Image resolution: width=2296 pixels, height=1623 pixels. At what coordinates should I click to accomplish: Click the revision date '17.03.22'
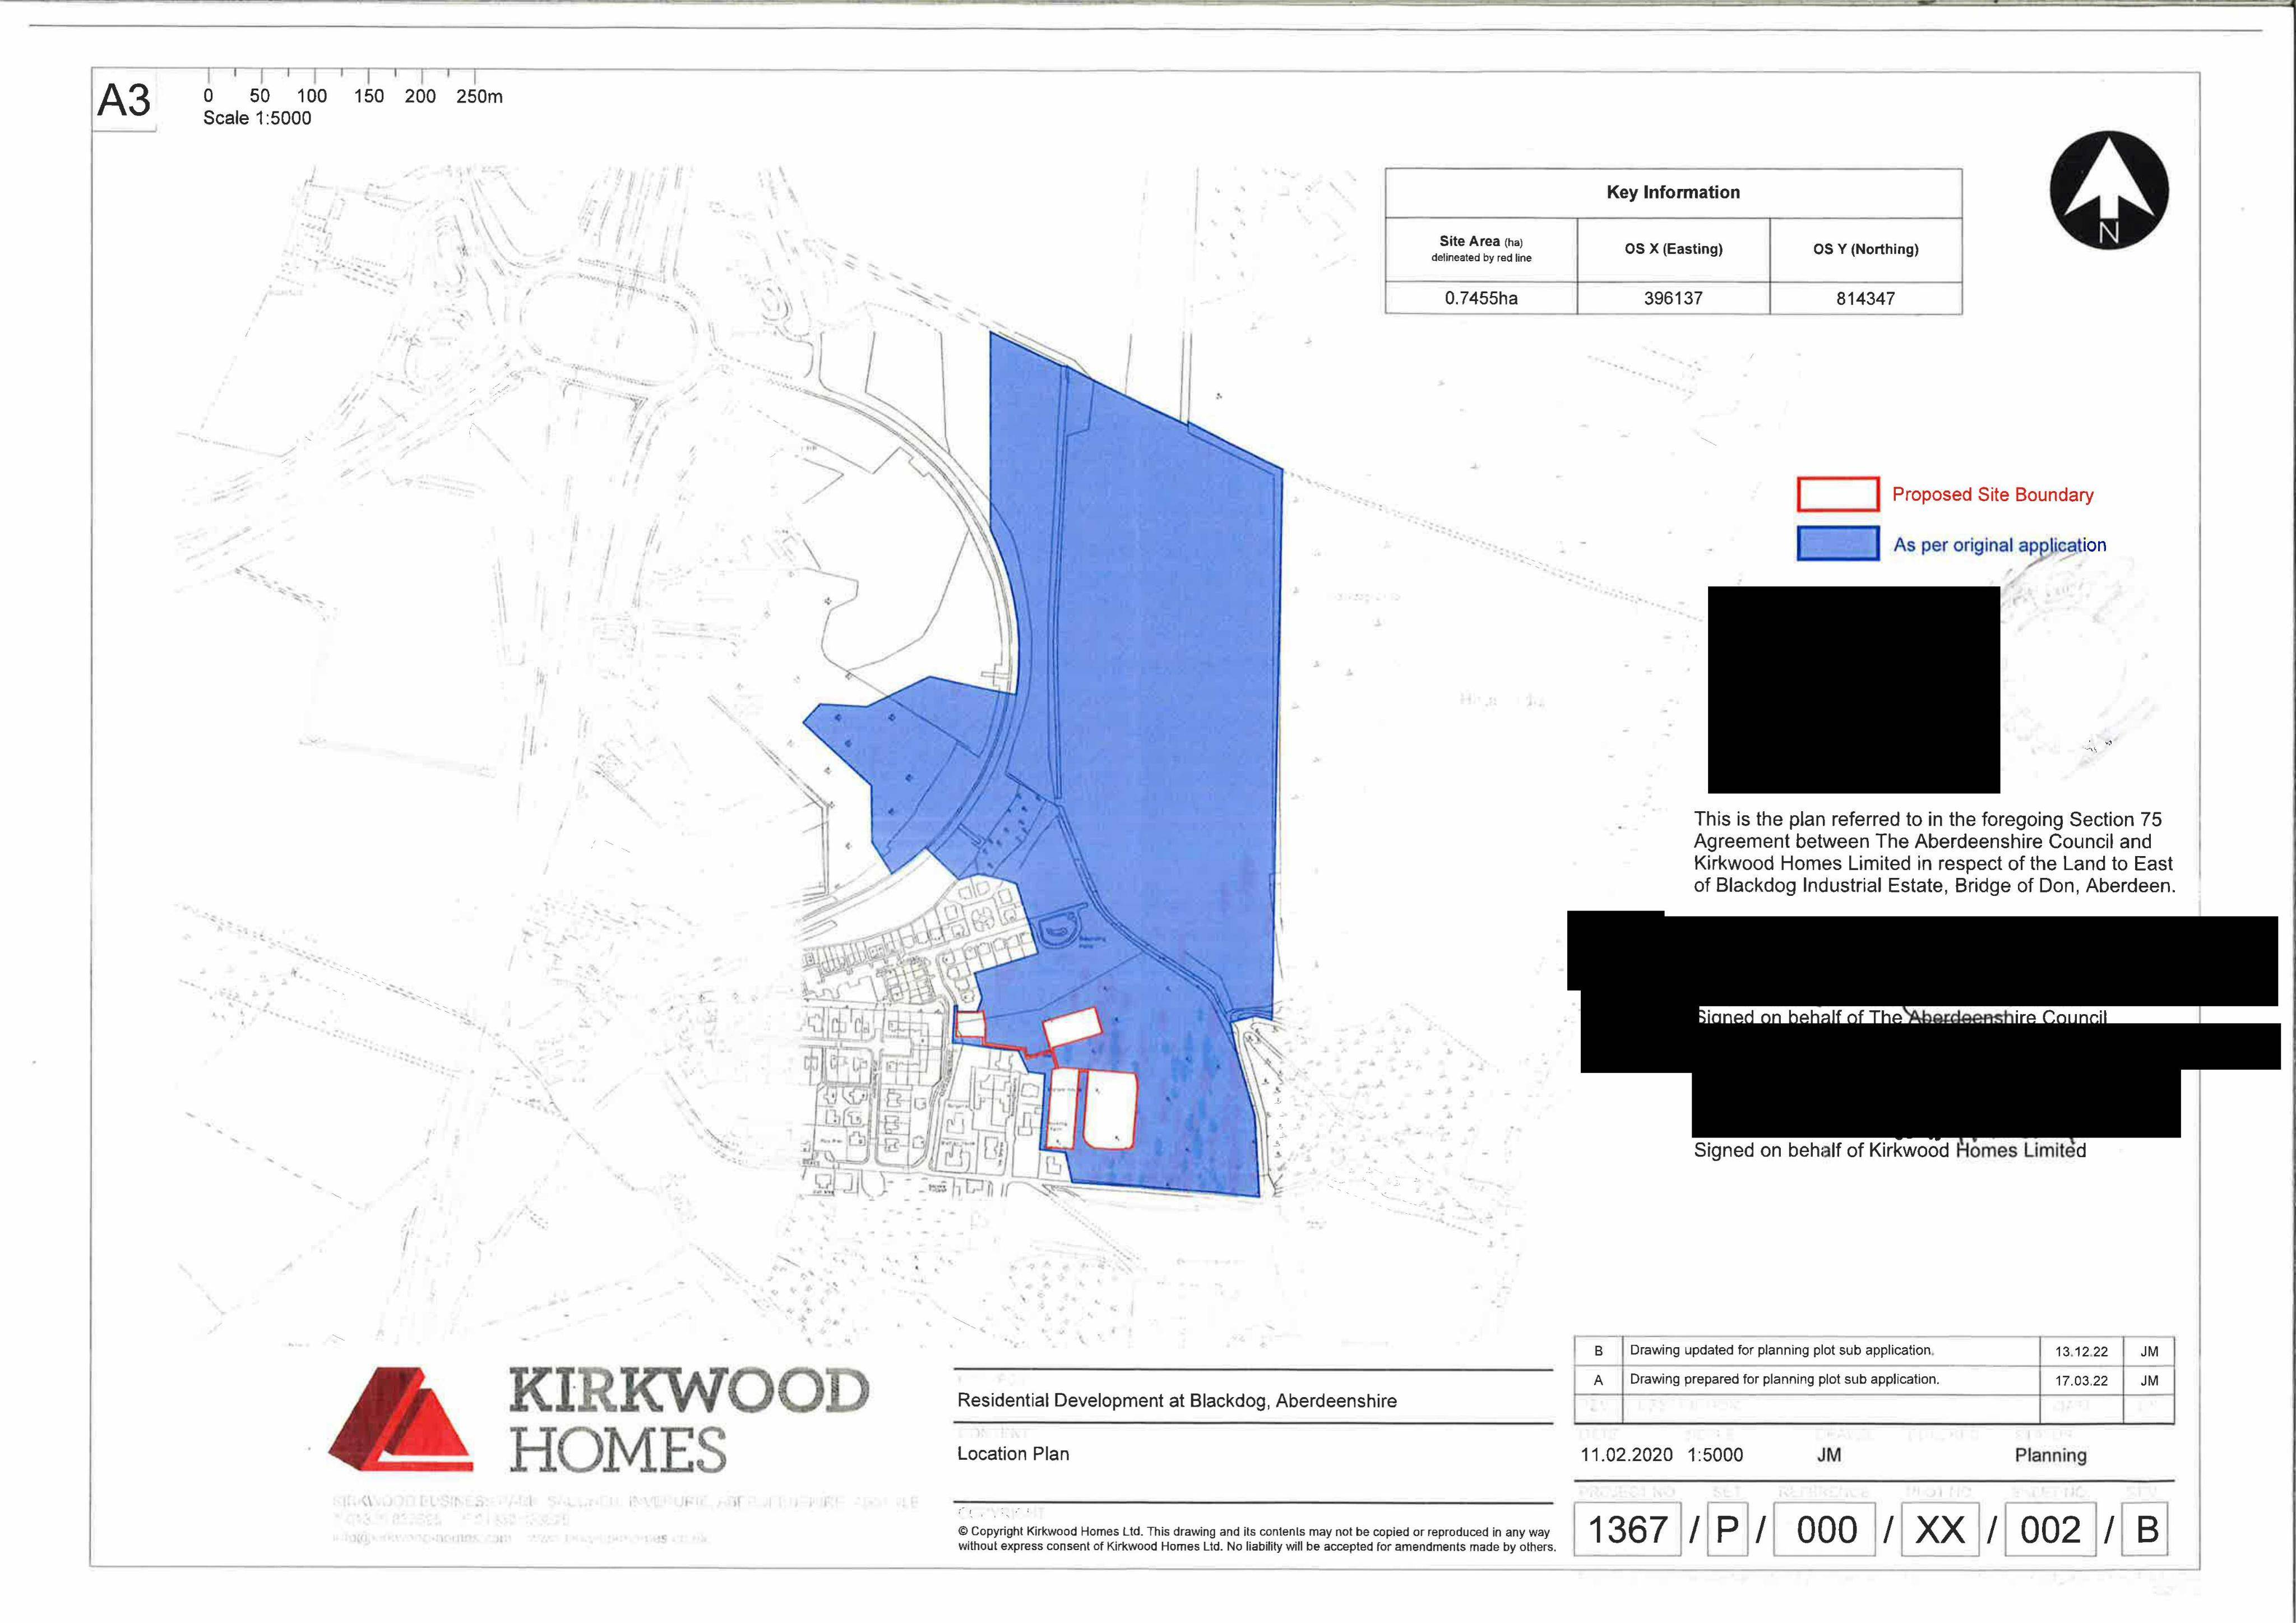[2081, 1380]
